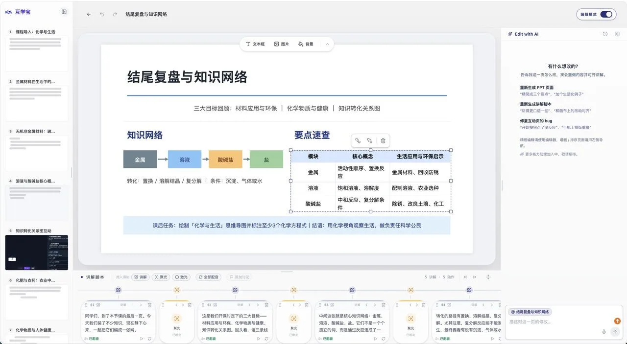The image size is (627, 344).
Task: Click slide title 结尾复盘与知识网络 on canvas
Action: pos(187,77)
